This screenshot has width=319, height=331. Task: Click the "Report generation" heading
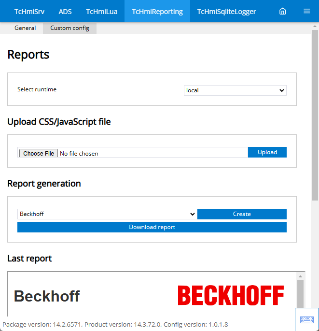[44, 184]
